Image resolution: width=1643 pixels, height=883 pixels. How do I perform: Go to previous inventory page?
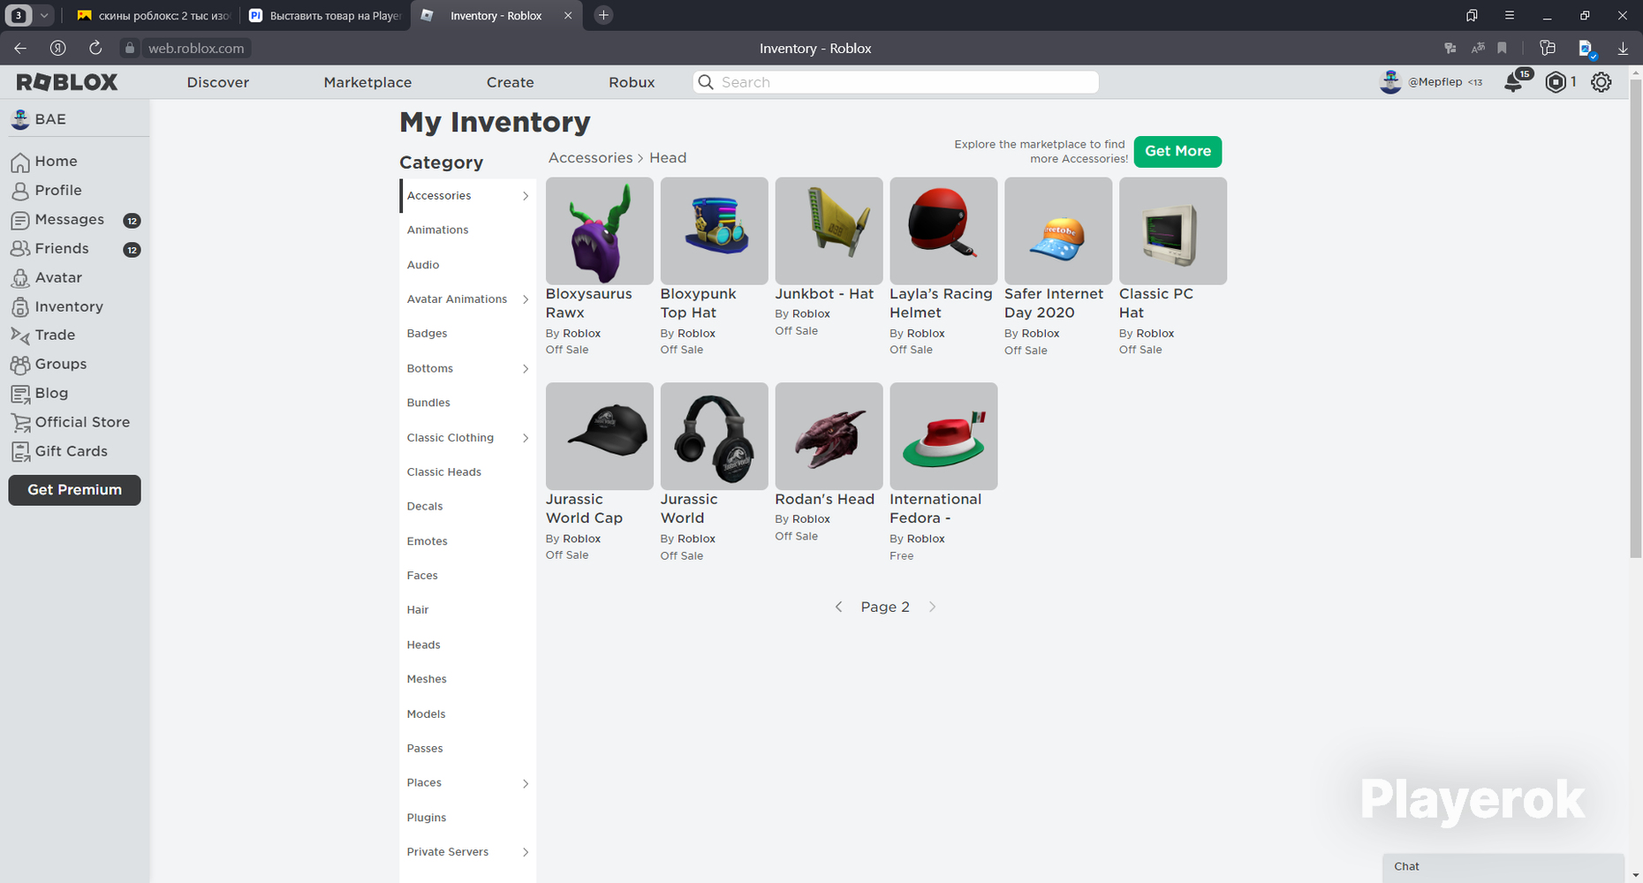click(839, 608)
